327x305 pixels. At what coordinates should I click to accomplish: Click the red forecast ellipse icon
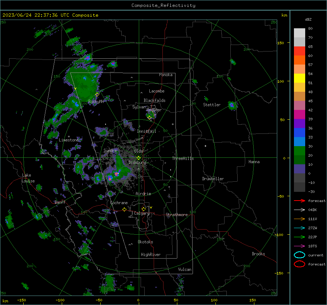tap(299, 264)
